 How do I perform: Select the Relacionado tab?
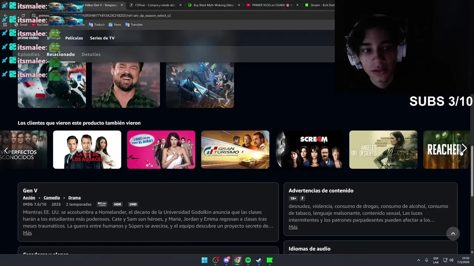[x=61, y=54]
